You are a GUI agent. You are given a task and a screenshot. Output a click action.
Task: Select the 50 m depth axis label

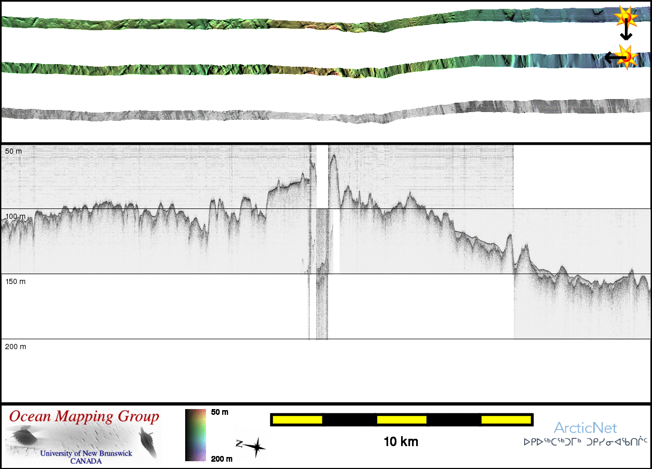click(14, 151)
